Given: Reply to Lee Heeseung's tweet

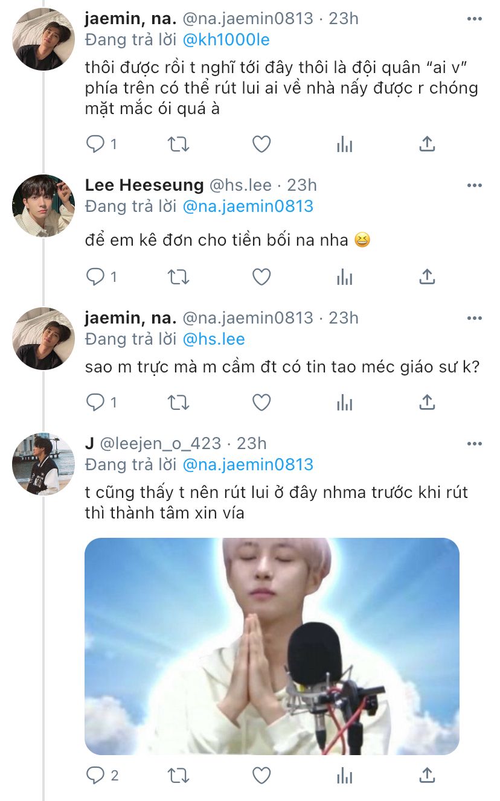Looking at the screenshot, I should 96,277.
